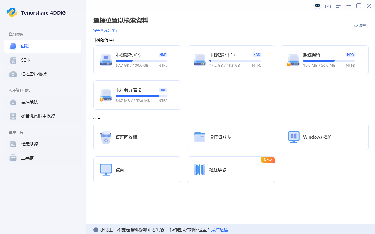Open the SD卡 sidebar item
375x234 pixels.
coord(43,60)
